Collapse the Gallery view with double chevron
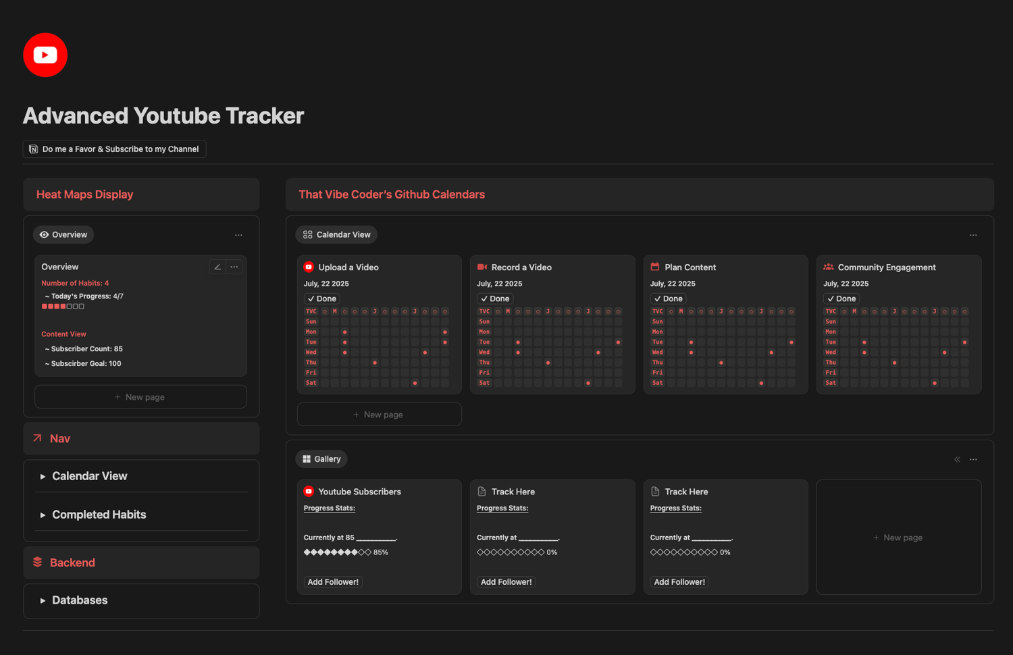The image size is (1013, 655). click(957, 459)
